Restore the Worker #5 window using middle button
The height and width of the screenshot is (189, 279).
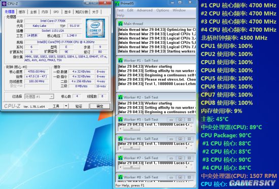[180, 120]
